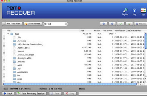Check the .journal row checkbox

[4, 51]
